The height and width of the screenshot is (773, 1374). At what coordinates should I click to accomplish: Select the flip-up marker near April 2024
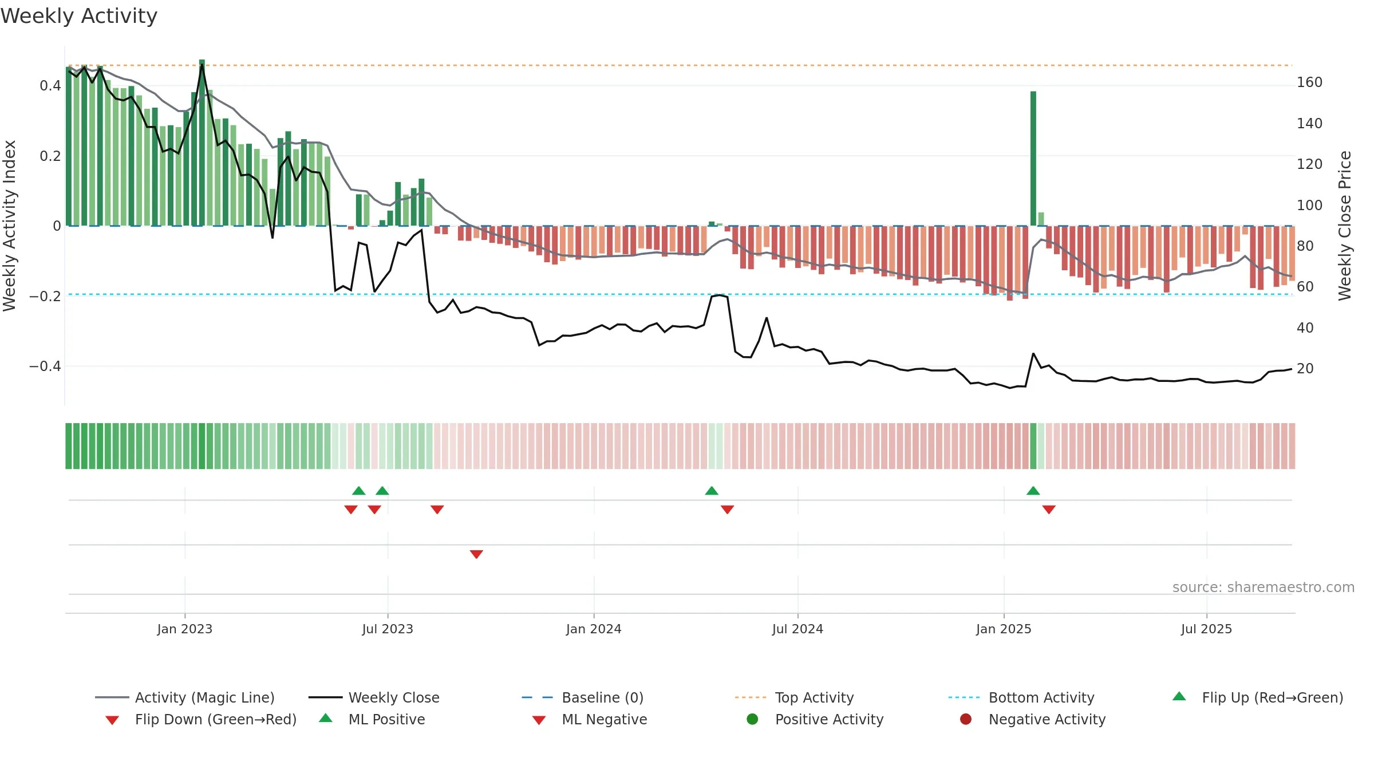pyautogui.click(x=712, y=491)
